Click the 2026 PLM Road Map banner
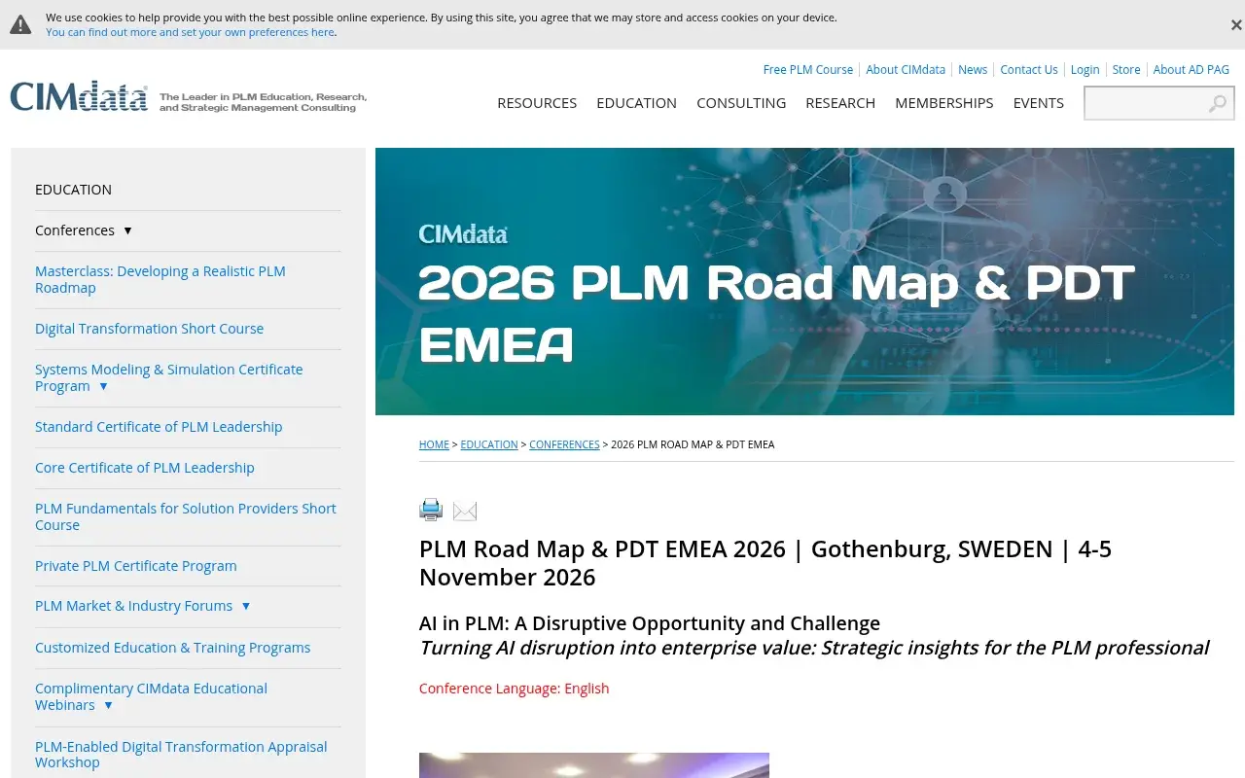This screenshot has height=778, width=1245. 804,281
